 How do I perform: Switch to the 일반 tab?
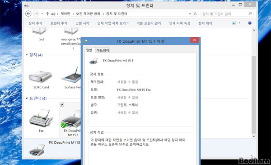click(x=89, y=50)
